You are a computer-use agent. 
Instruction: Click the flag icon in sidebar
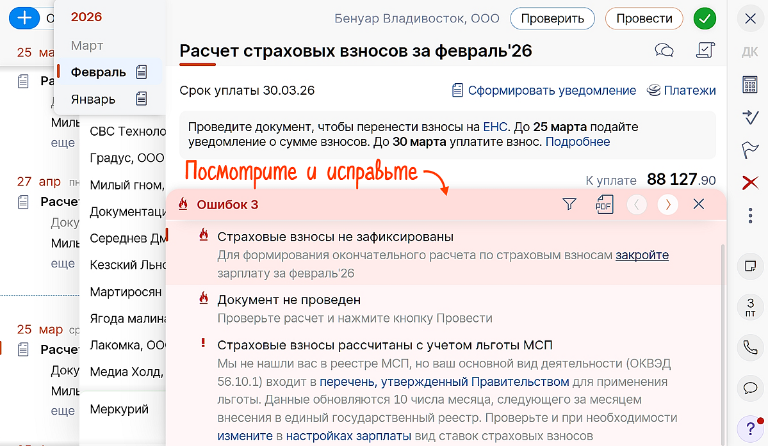pyautogui.click(x=749, y=150)
